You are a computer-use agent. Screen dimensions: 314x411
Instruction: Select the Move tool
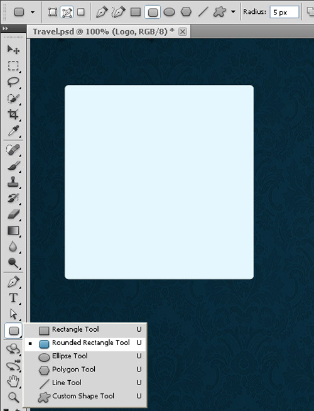(x=13, y=49)
